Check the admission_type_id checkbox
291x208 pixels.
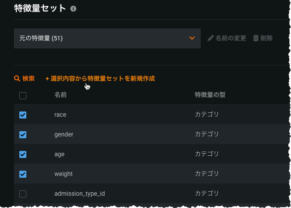pos(23,194)
